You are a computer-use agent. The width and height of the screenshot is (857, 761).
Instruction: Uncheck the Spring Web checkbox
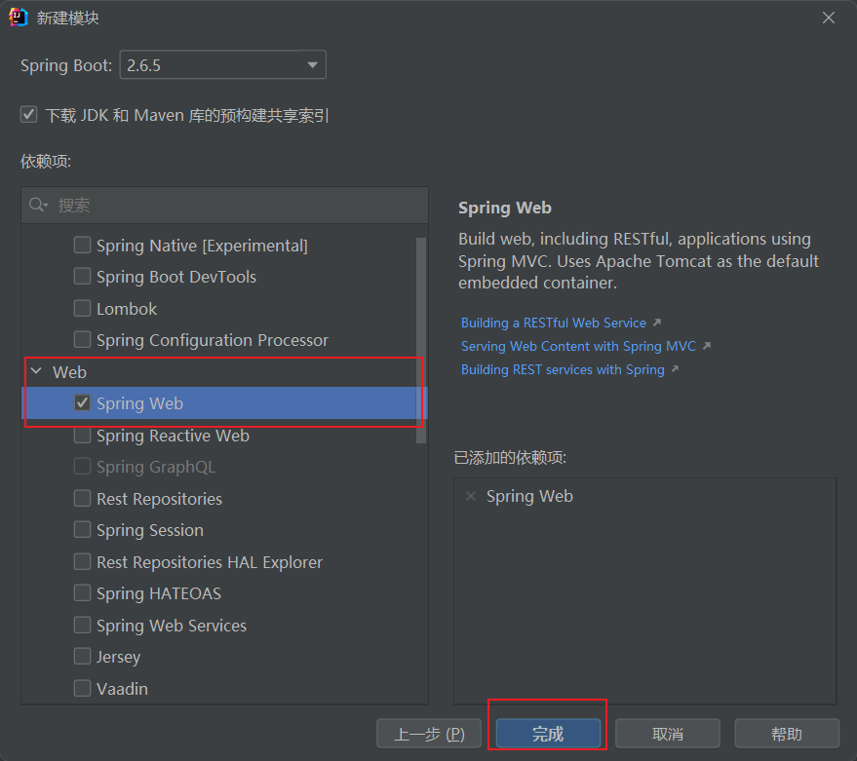(82, 403)
